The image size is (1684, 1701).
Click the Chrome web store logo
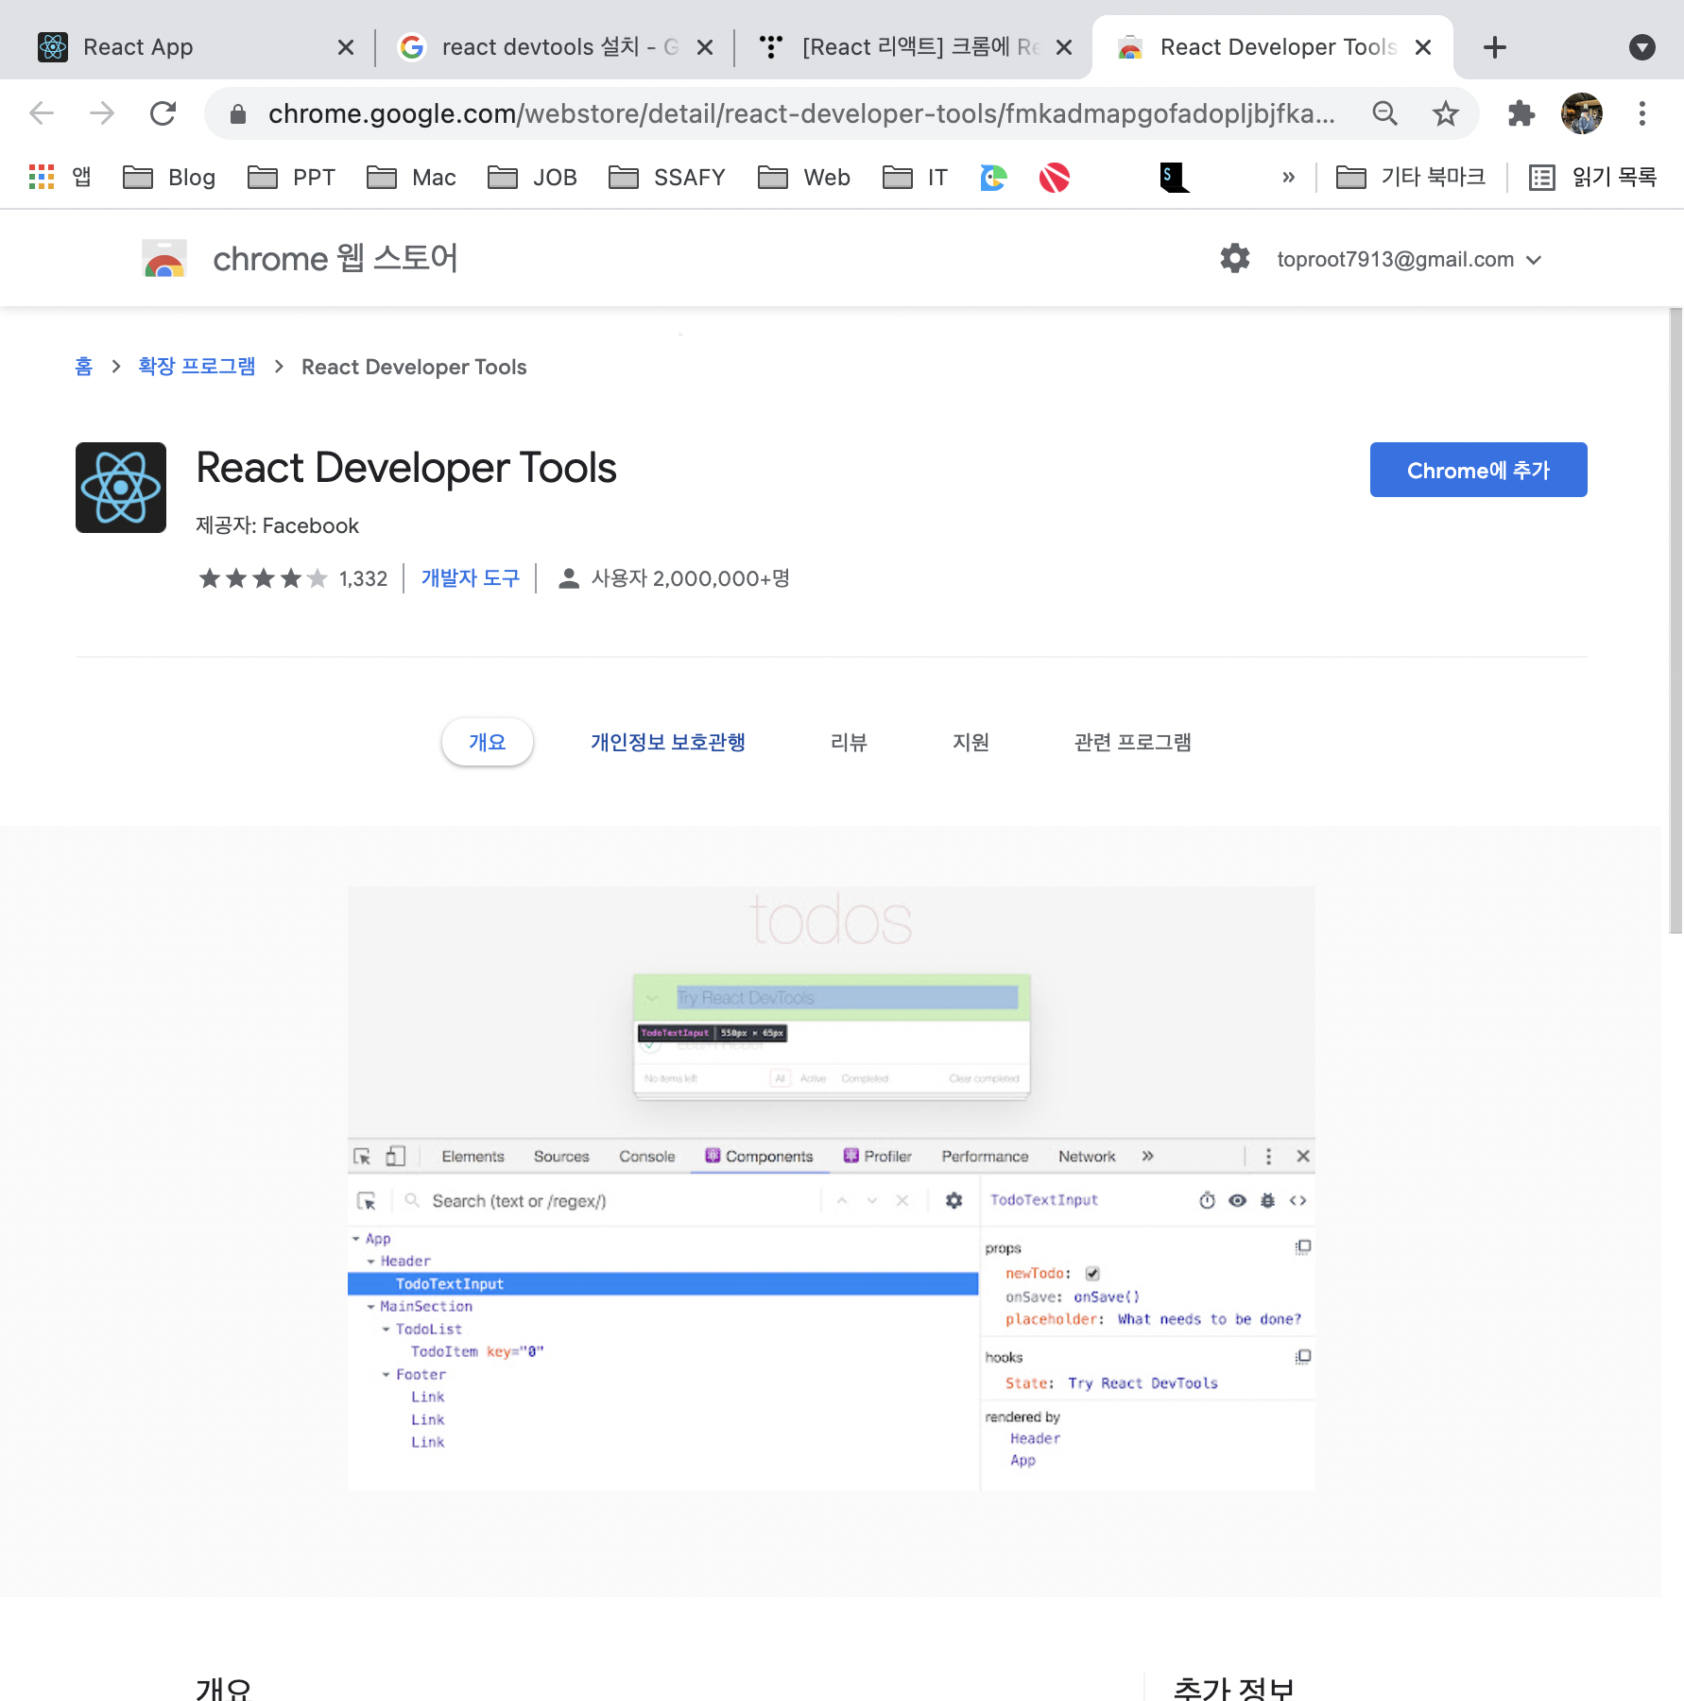(x=164, y=258)
